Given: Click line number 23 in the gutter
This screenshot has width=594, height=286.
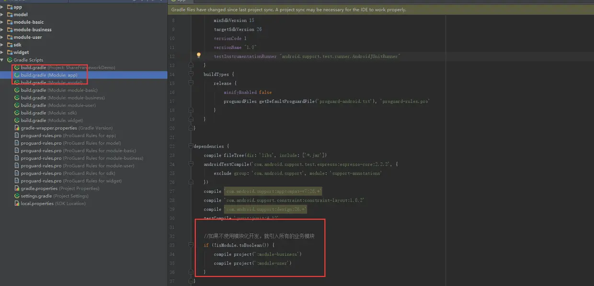Looking at the screenshot, I should (172, 155).
